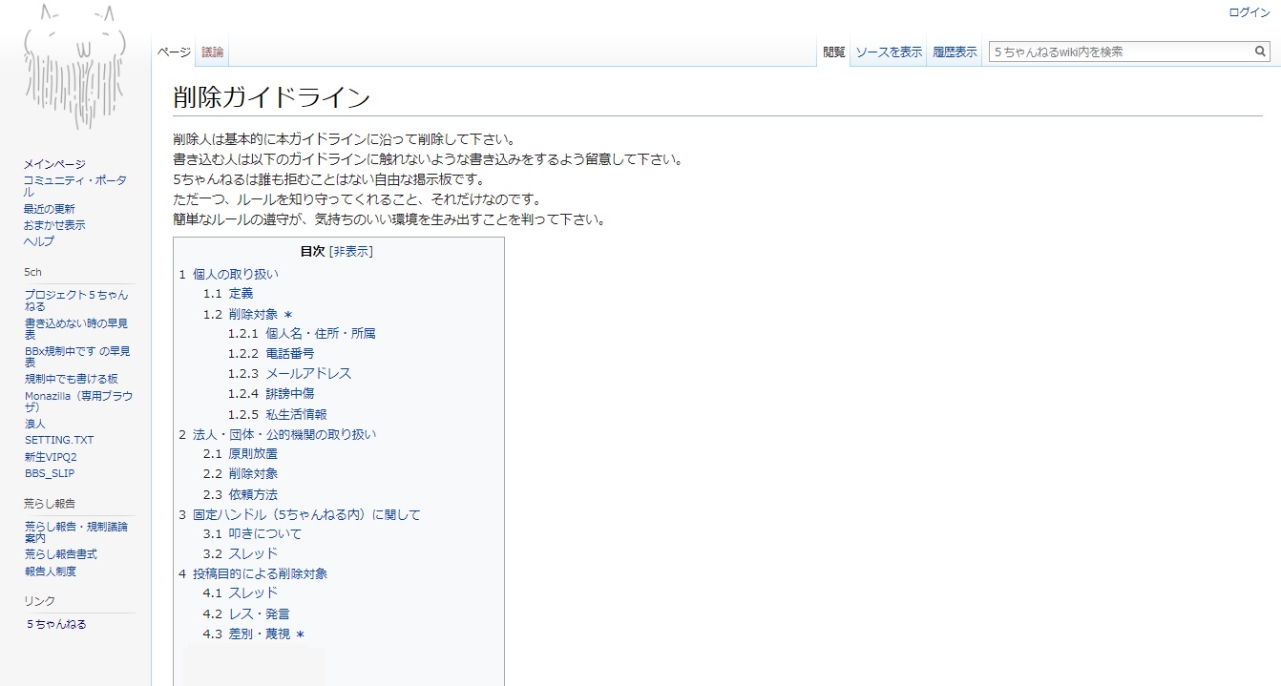Click the search magnifier icon
This screenshot has width=1281, height=686.
(1261, 52)
